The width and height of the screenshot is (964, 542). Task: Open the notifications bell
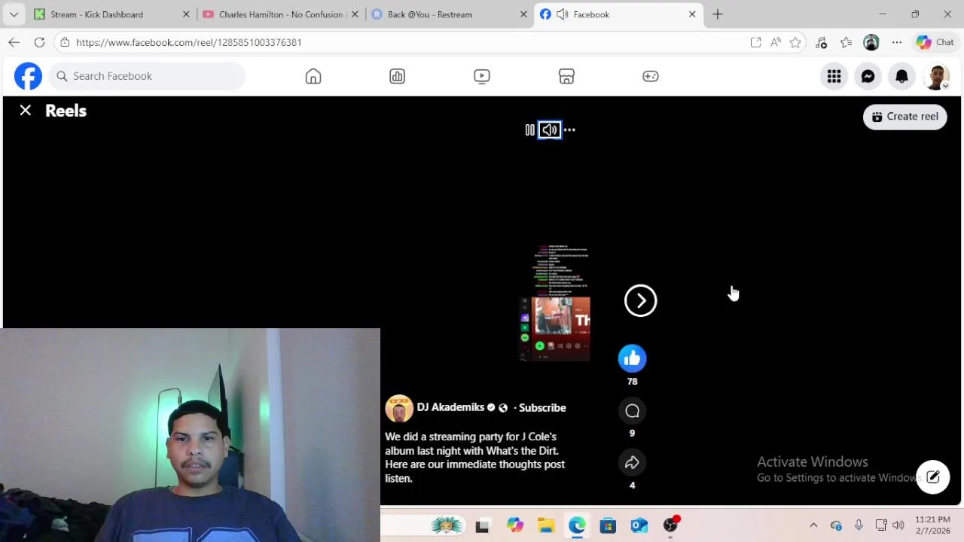(902, 76)
